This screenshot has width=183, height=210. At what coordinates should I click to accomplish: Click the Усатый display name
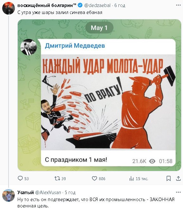click(26, 193)
